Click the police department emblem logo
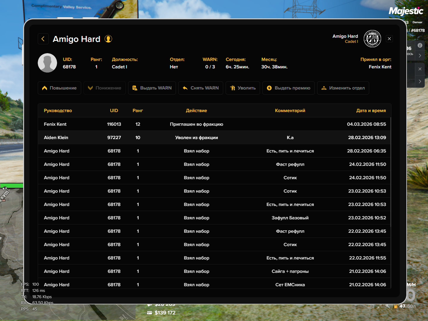 372,39
